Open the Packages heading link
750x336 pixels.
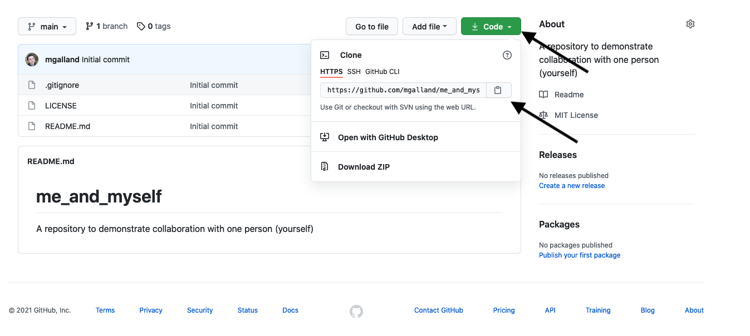coord(559,224)
